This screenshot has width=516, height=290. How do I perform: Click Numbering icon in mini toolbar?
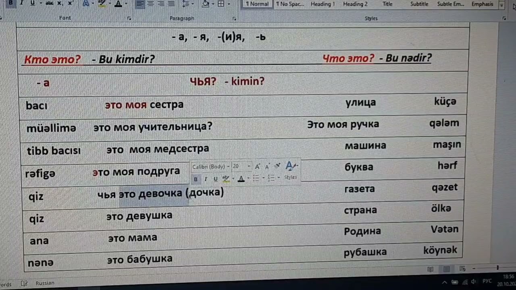(271, 178)
